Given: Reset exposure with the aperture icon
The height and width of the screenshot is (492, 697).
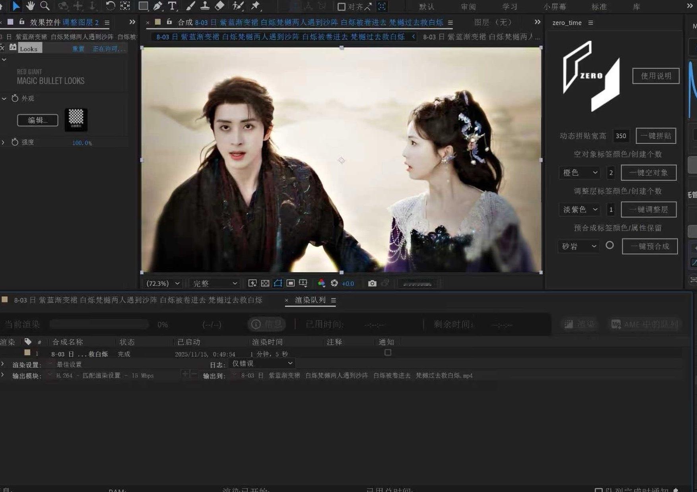Looking at the screenshot, I should 334,283.
